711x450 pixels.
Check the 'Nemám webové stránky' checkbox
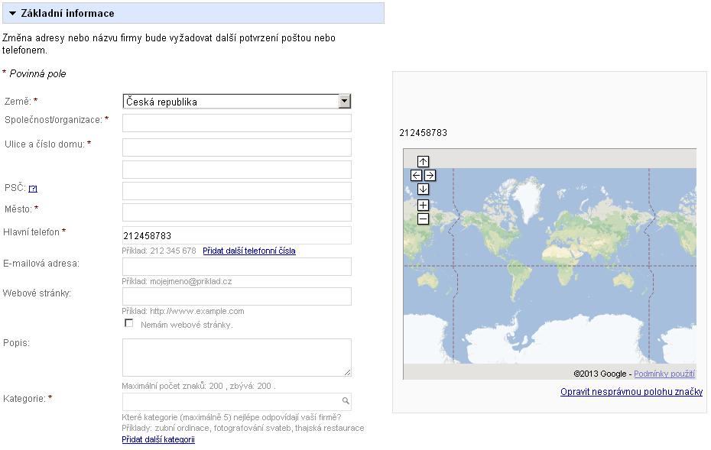128,323
